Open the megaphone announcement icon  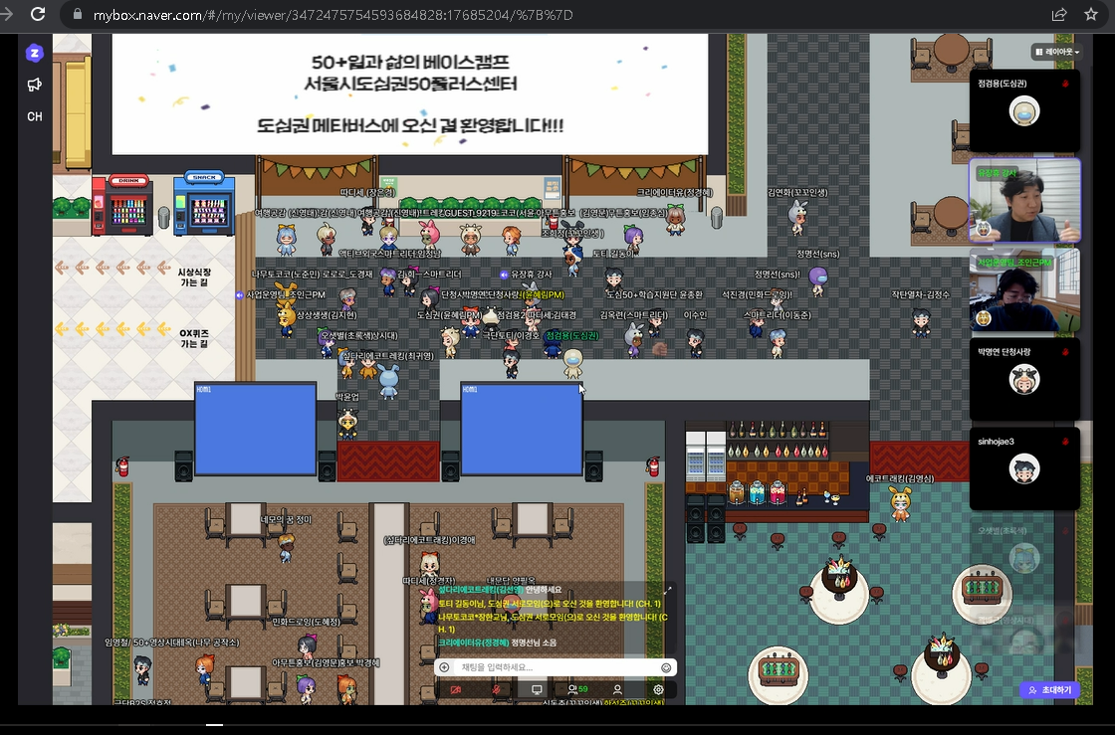tap(34, 86)
